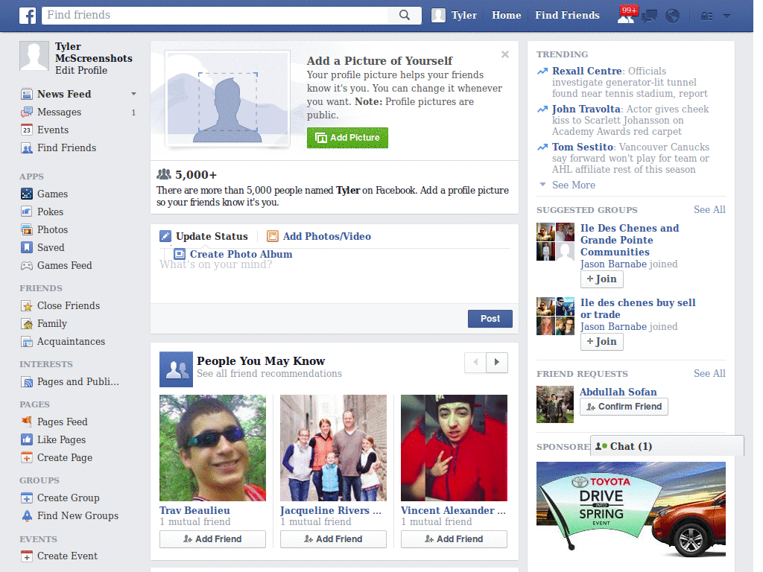
Task: Click the Create Event icon
Action: click(27, 556)
